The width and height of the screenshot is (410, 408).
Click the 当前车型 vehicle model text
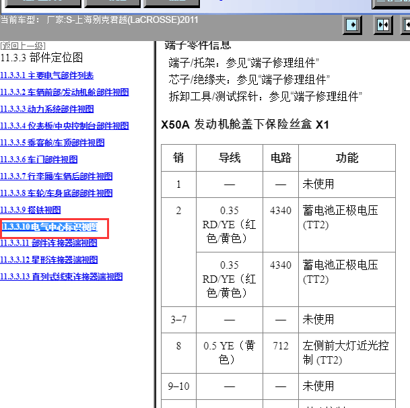pyautogui.click(x=99, y=20)
